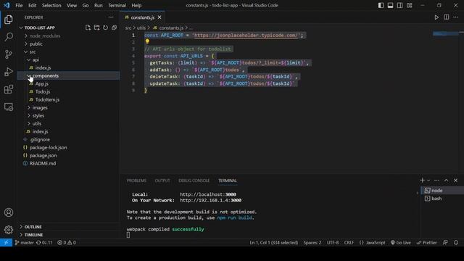The height and width of the screenshot is (261, 464).
Task: Open terminal panel more actions ellipsis
Action: [x=436, y=181]
